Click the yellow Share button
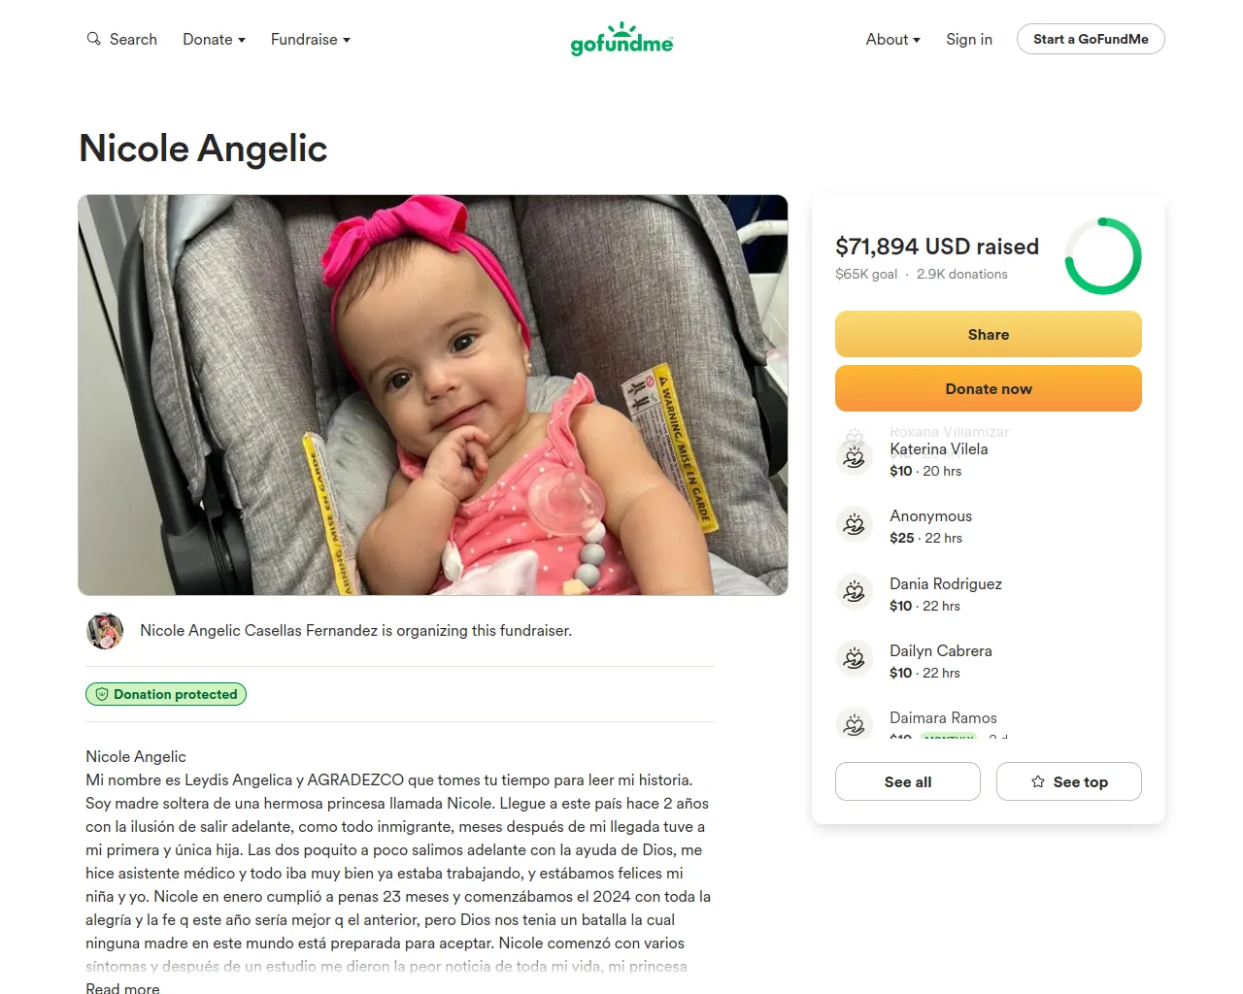 coord(989,334)
